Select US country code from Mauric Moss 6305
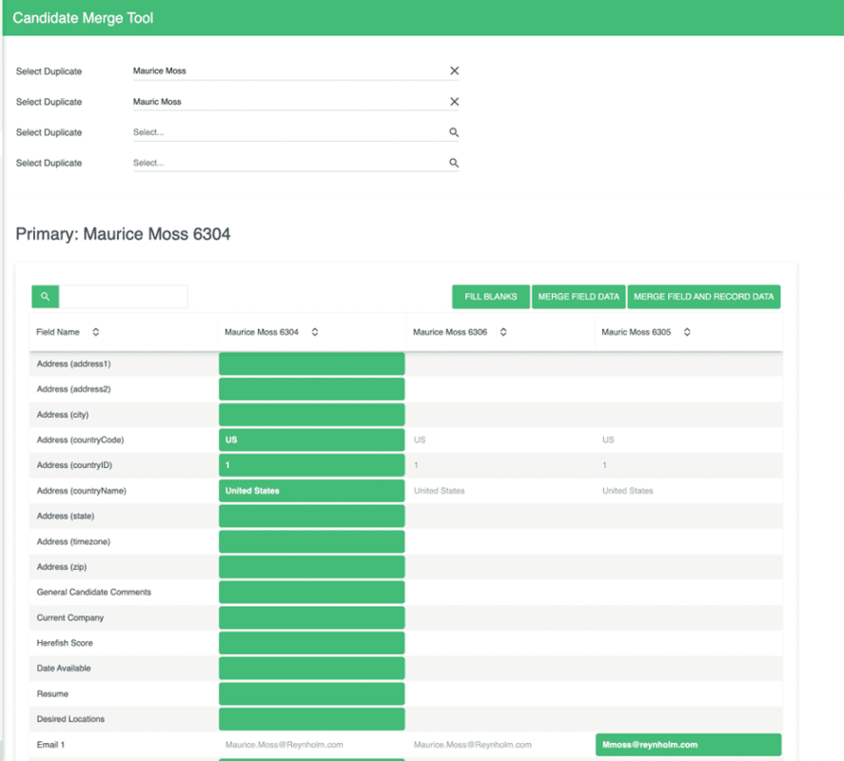844x761 pixels. pyautogui.click(x=608, y=439)
